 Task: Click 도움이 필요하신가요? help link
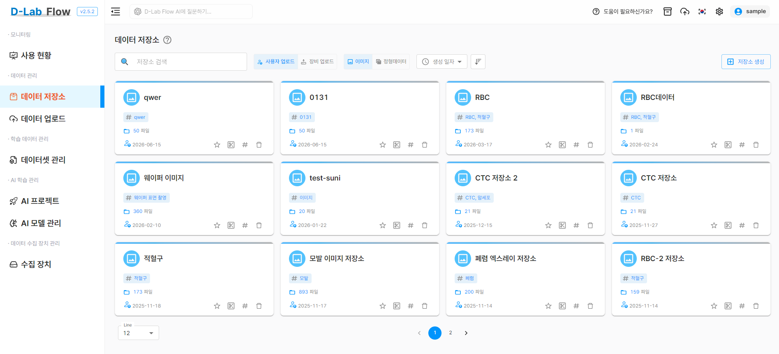coord(623,12)
